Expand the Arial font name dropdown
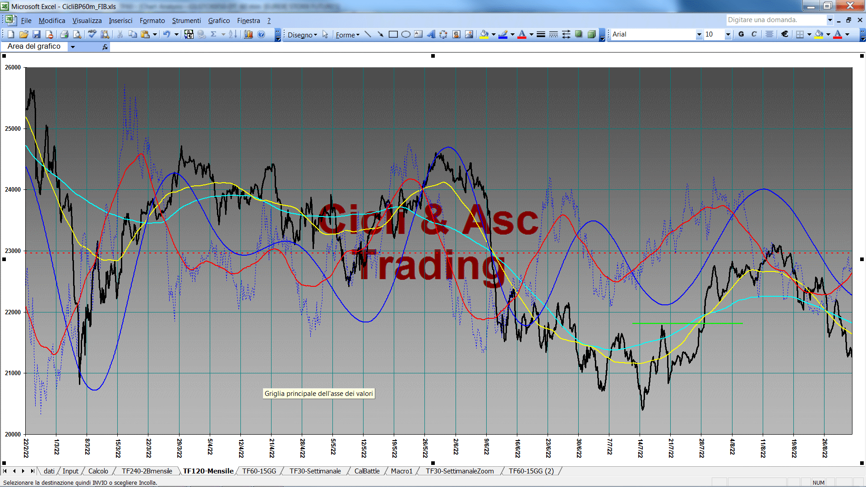Viewport: 866px width, 487px height. coord(699,34)
